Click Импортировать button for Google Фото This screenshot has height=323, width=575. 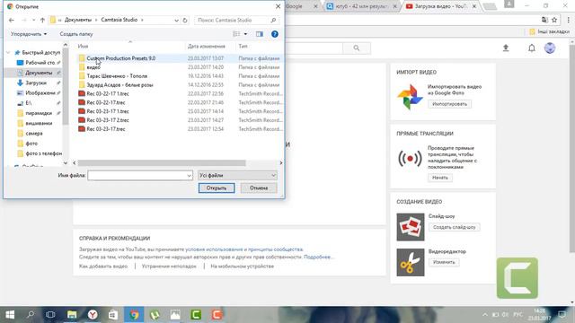tap(449, 104)
